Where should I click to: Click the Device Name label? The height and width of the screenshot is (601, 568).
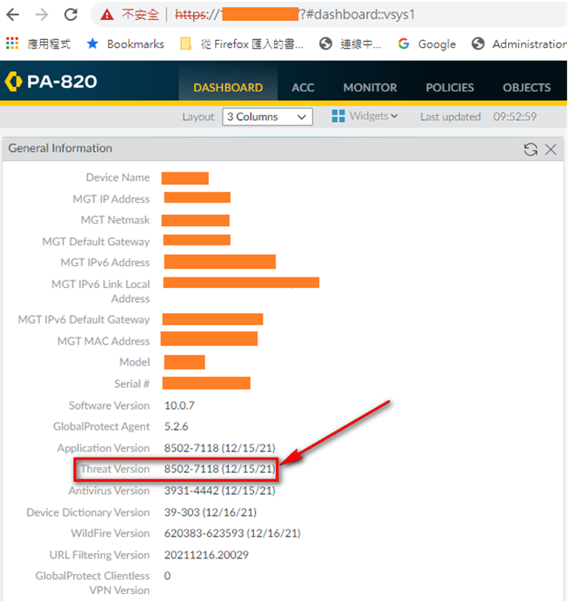click(x=117, y=177)
